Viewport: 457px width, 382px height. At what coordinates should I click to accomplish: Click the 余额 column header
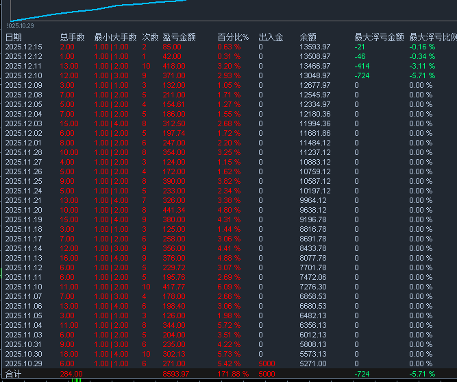[x=308, y=37]
